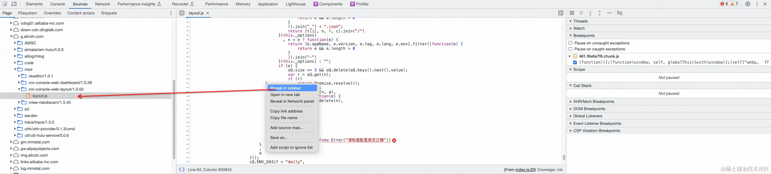Image resolution: width=771 pixels, height=174 pixels.
Task: Uncheck the breakpoint at line 77
Action: 575,62
